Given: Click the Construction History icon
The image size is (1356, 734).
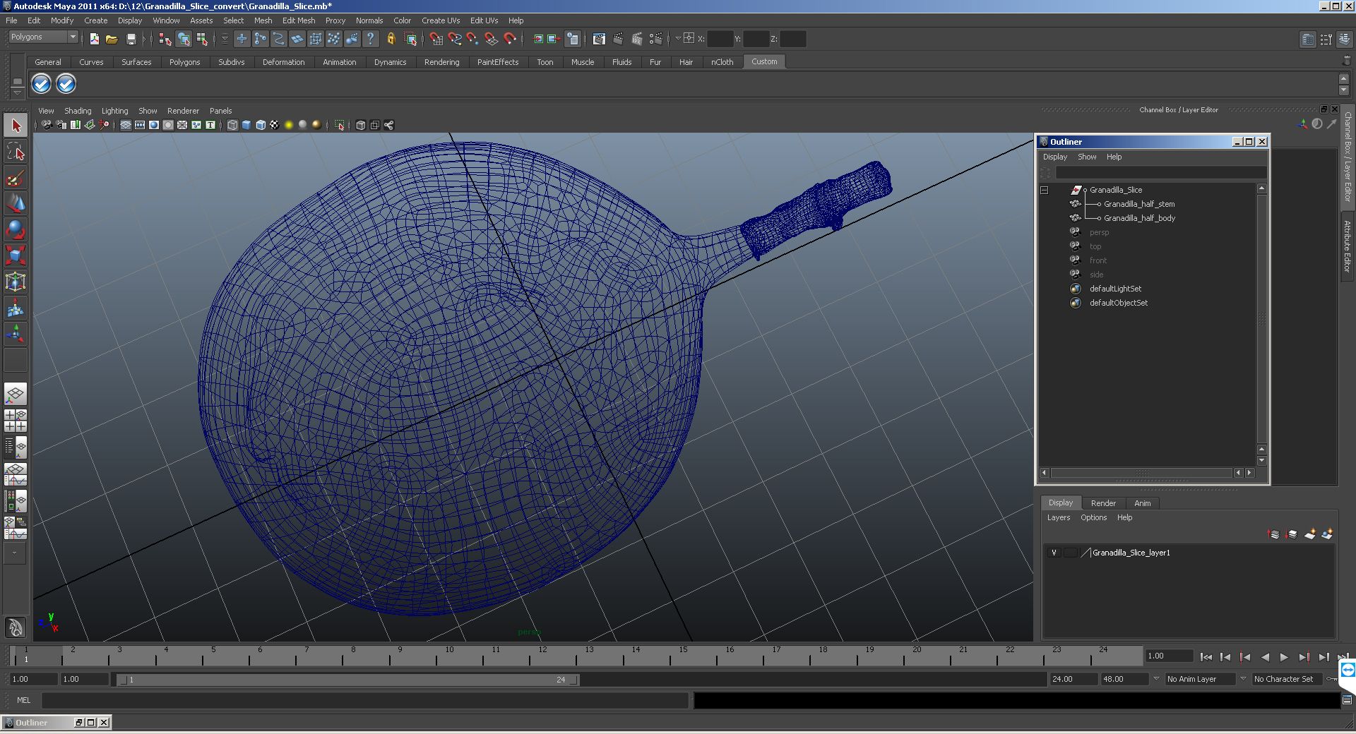Looking at the screenshot, I should tap(573, 39).
